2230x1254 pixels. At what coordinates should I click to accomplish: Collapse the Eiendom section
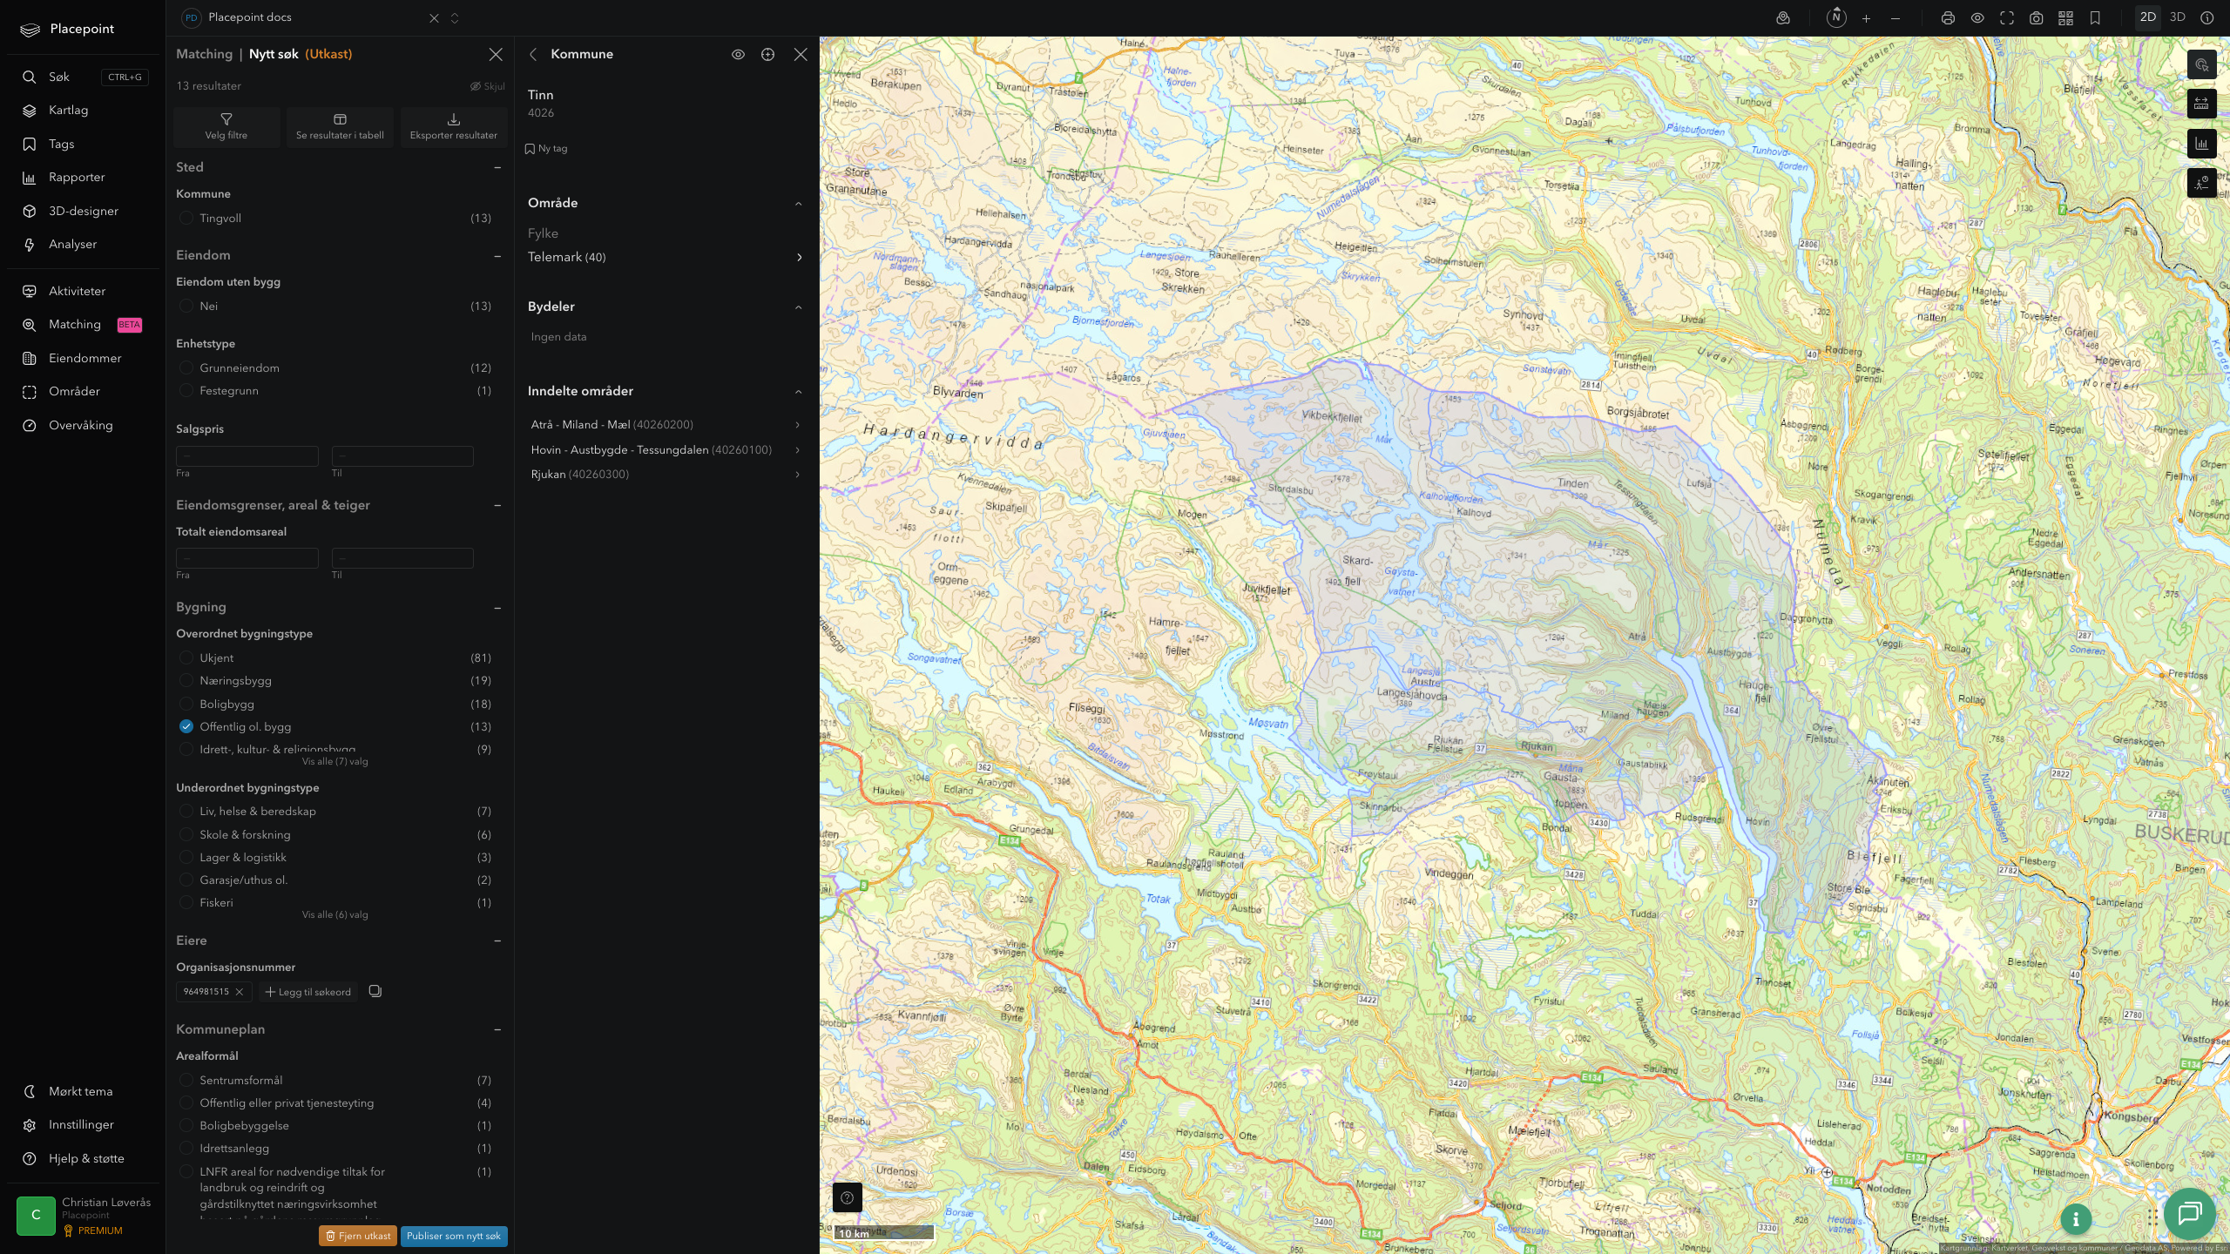click(497, 255)
